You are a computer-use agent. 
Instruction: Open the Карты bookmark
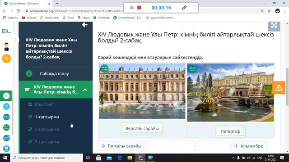click(84, 18)
